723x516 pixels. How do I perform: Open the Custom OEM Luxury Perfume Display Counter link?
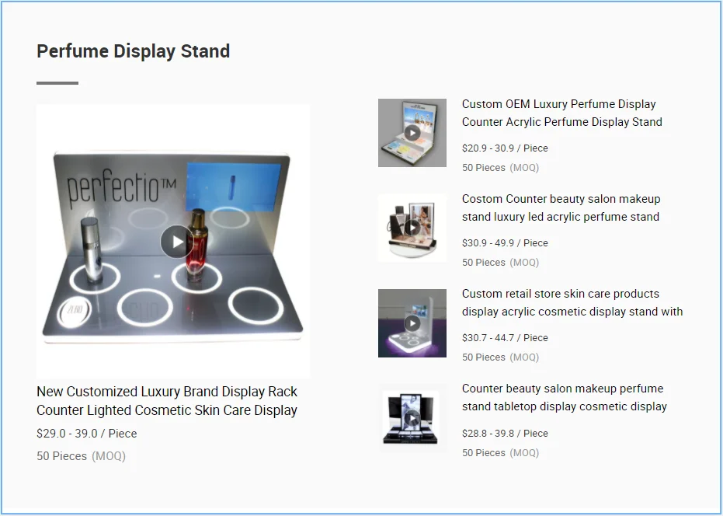pos(562,113)
